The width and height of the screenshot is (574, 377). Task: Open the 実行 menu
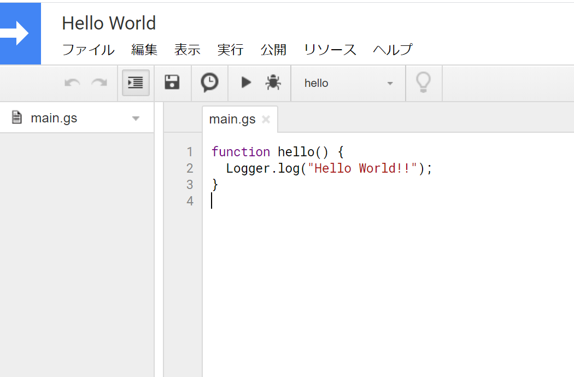[230, 50]
